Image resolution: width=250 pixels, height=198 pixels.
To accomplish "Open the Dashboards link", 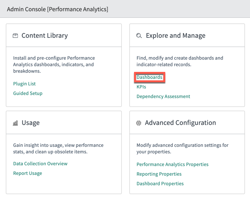I will 149,77.
